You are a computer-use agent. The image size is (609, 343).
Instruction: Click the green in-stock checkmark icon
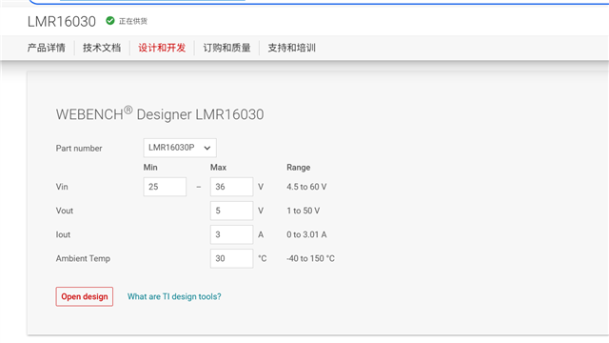[x=110, y=21]
